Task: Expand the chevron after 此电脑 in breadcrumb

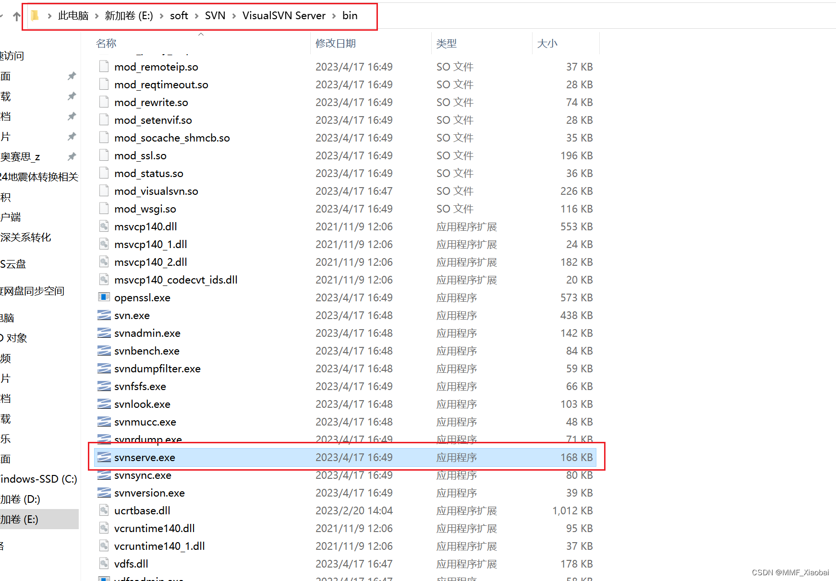Action: (x=97, y=16)
